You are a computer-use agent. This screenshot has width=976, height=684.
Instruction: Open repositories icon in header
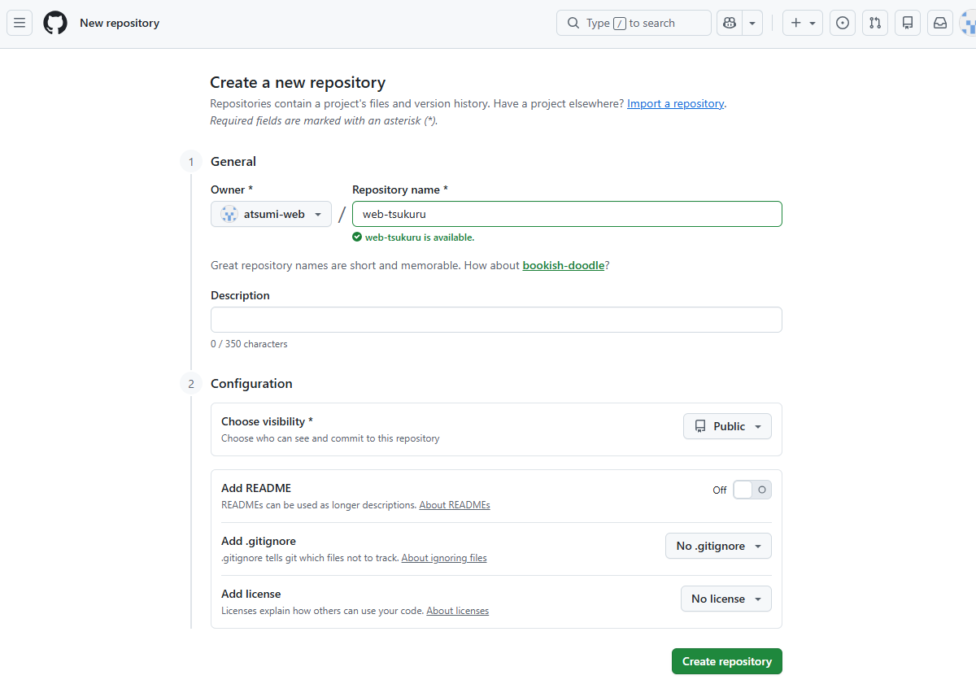(908, 23)
